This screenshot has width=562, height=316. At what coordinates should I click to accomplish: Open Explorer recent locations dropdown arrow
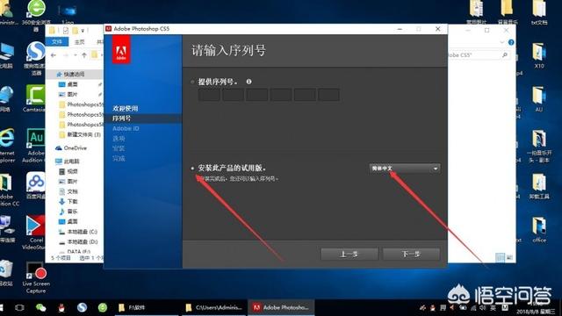76,55
